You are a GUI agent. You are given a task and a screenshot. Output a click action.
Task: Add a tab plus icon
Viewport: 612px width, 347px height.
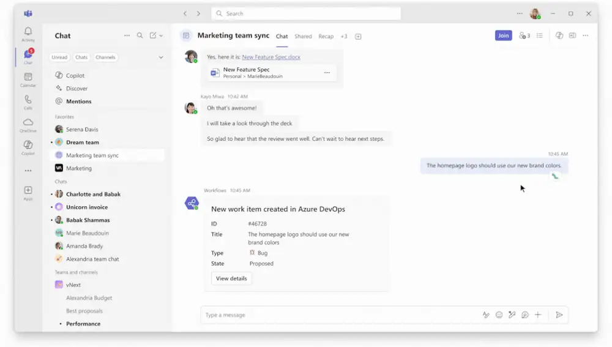[x=358, y=37]
